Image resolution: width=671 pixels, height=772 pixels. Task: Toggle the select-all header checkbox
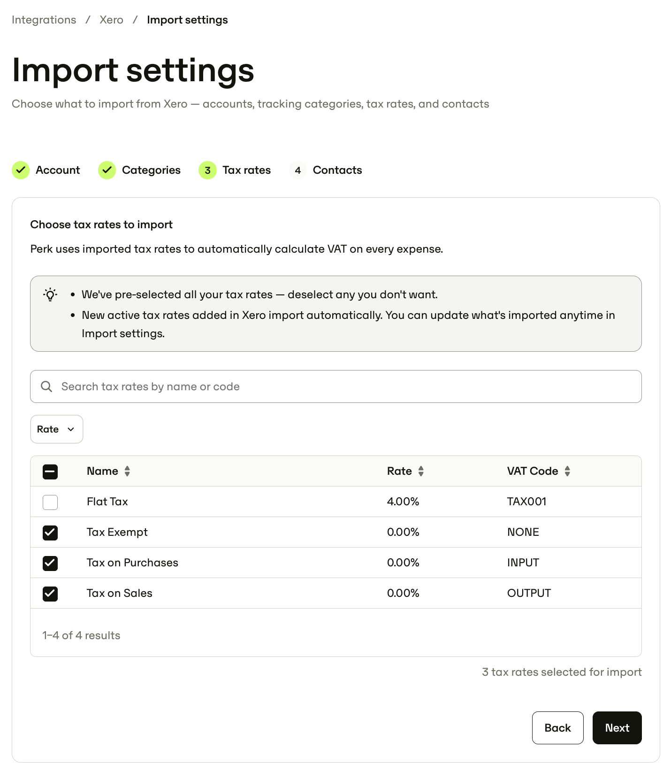(50, 471)
